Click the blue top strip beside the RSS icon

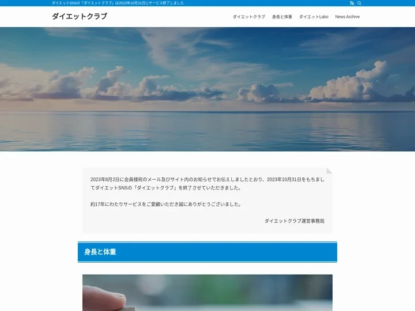coord(288,3)
